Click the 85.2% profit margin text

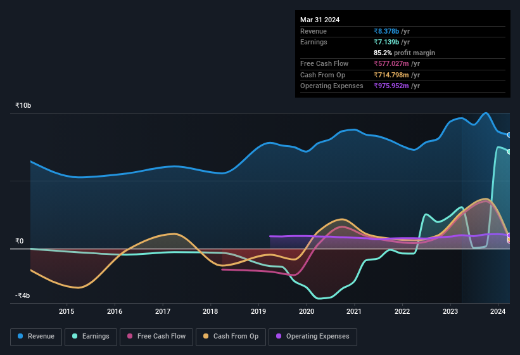[404, 53]
